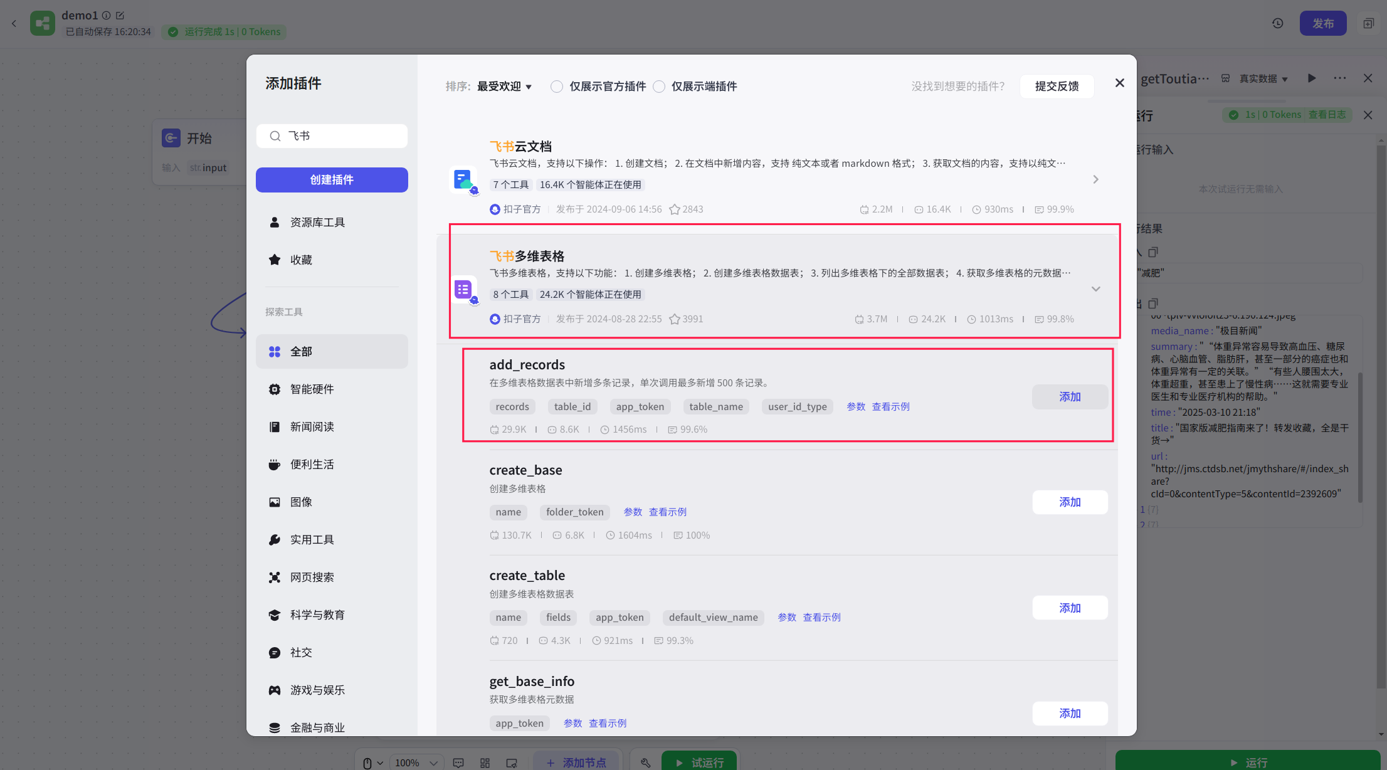This screenshot has width=1387, height=770.
Task: Click 创建插件 button
Action: [x=332, y=180]
